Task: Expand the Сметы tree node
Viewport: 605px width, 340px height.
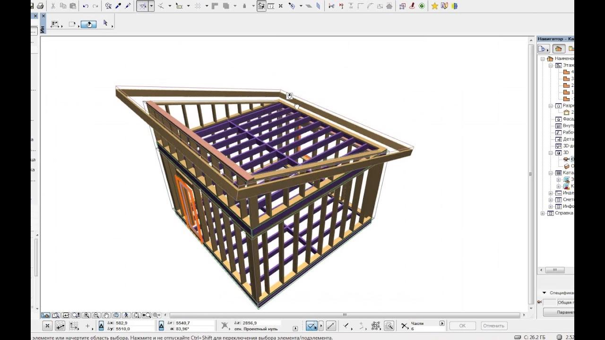Action: coord(551,200)
